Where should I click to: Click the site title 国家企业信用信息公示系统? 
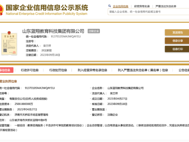(x=47, y=8)
